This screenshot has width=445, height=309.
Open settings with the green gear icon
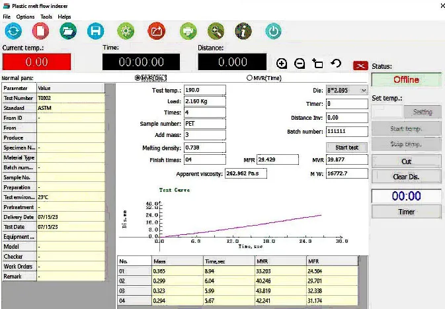[126, 31]
